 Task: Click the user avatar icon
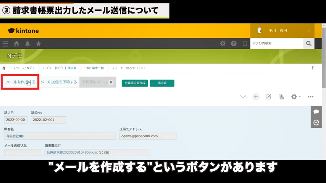click(x=259, y=30)
